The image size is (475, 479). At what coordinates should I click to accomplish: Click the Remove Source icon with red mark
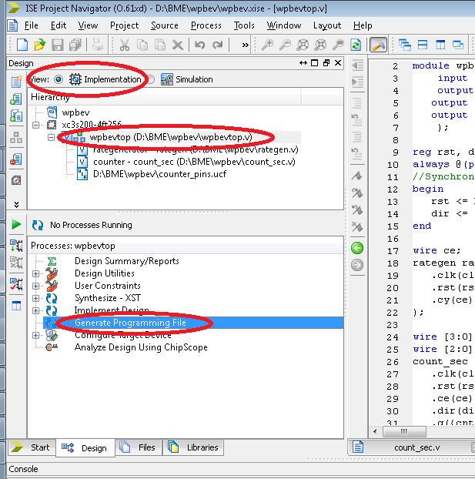[16, 159]
